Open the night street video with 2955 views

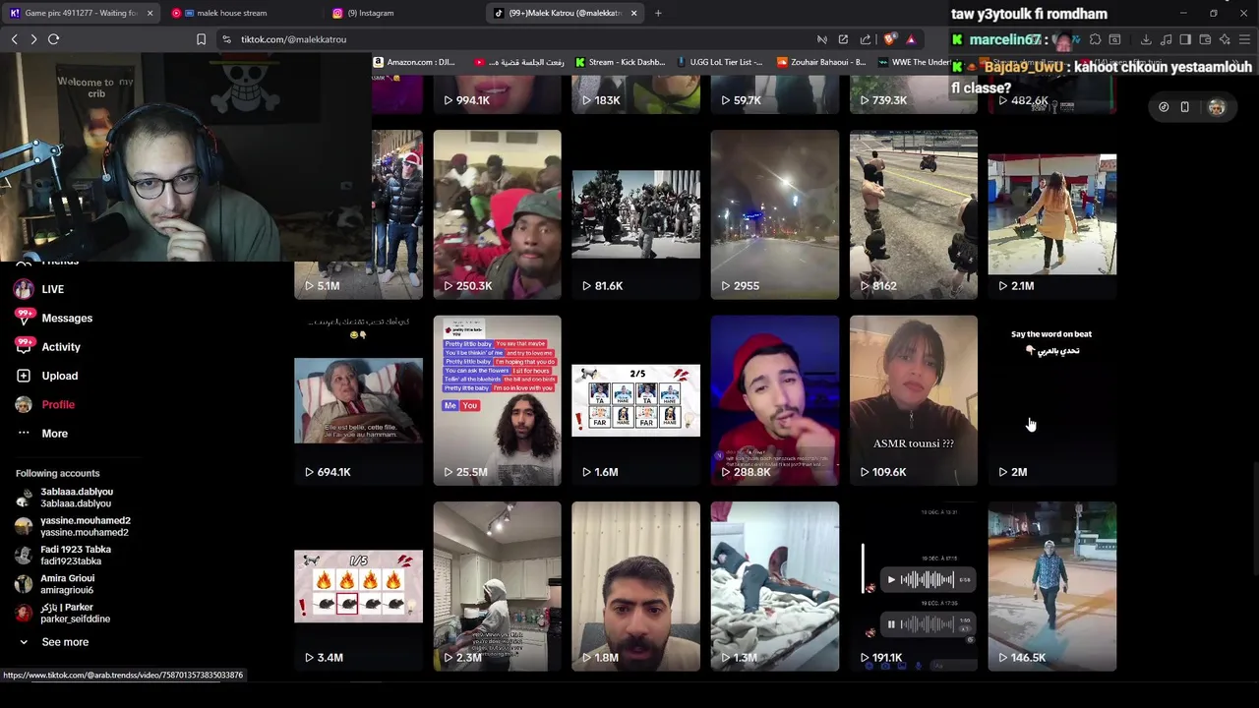[x=774, y=214]
